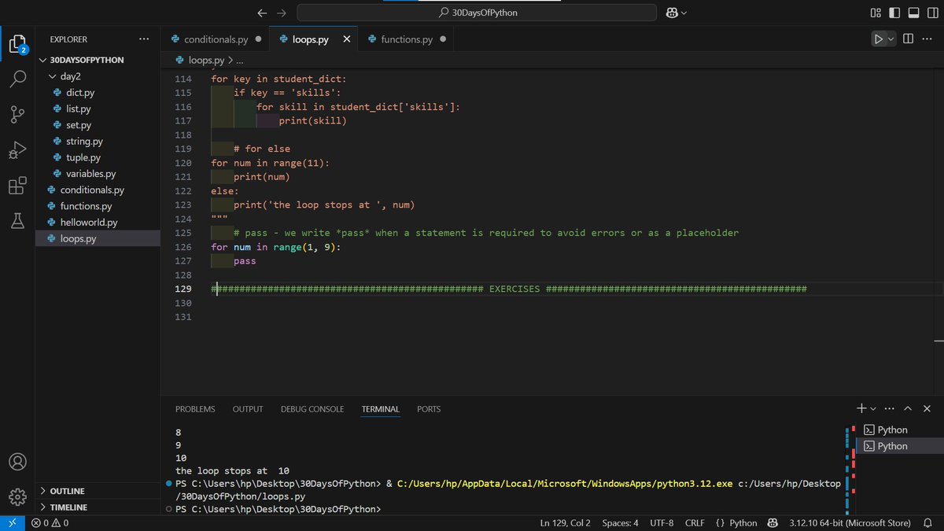Open notifications bell icon
The width and height of the screenshot is (944, 531).
point(927,523)
